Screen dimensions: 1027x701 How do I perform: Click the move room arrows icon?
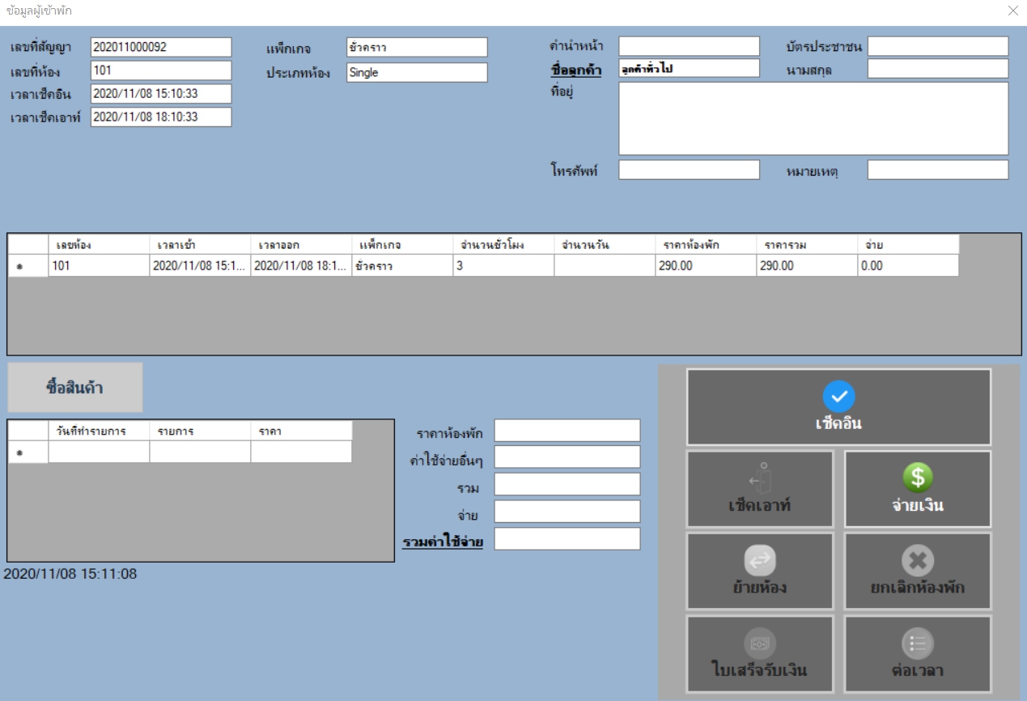[x=760, y=560]
